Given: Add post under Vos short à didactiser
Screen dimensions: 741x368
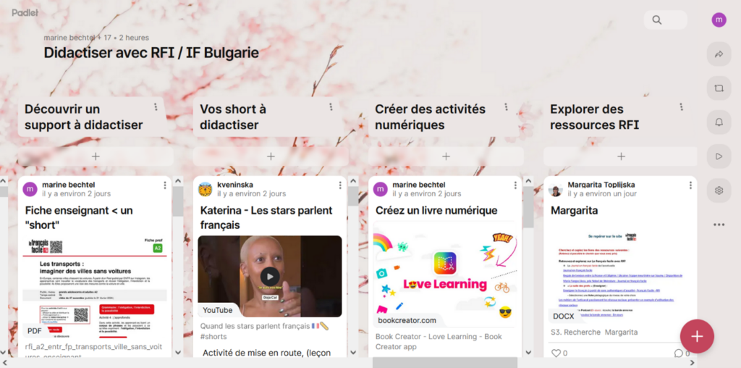Looking at the screenshot, I should click(271, 156).
